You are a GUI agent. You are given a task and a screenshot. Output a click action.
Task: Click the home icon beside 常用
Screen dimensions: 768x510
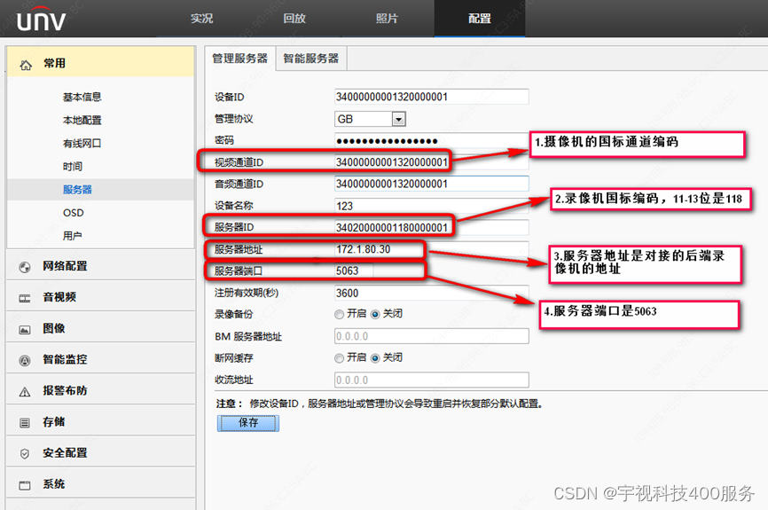tap(26, 65)
